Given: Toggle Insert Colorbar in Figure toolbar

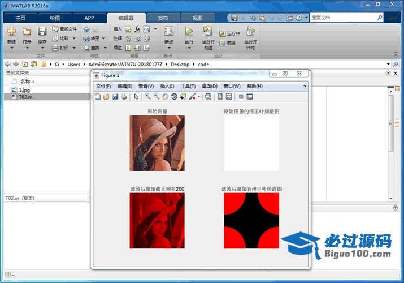Looking at the screenshot, I should click(x=221, y=97).
